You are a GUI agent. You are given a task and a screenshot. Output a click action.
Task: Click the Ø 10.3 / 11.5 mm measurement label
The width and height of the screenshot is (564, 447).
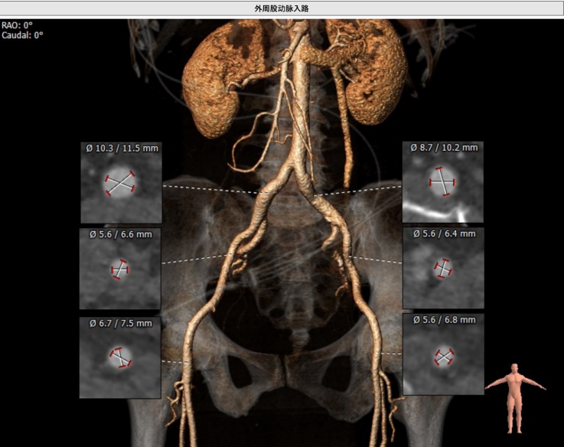click(121, 147)
